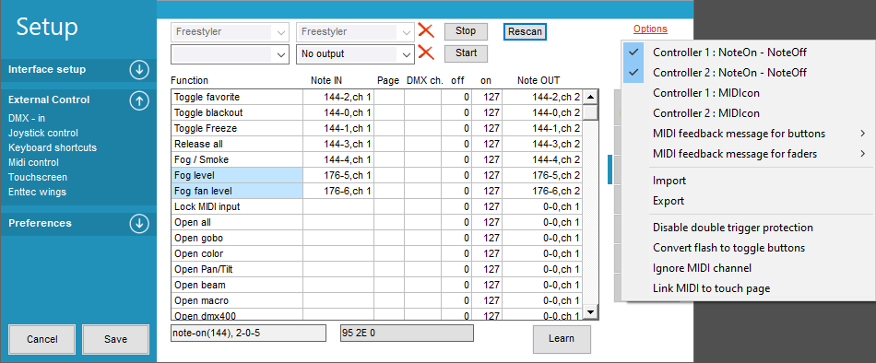Select the Release all row
Screen dimensions: 876x363
point(376,144)
